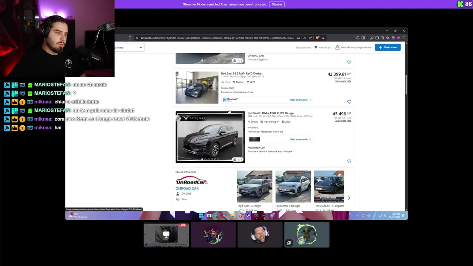Bookmark page via address bar bookmark icon
Viewport: 473px width, 266px height.
point(130,38)
